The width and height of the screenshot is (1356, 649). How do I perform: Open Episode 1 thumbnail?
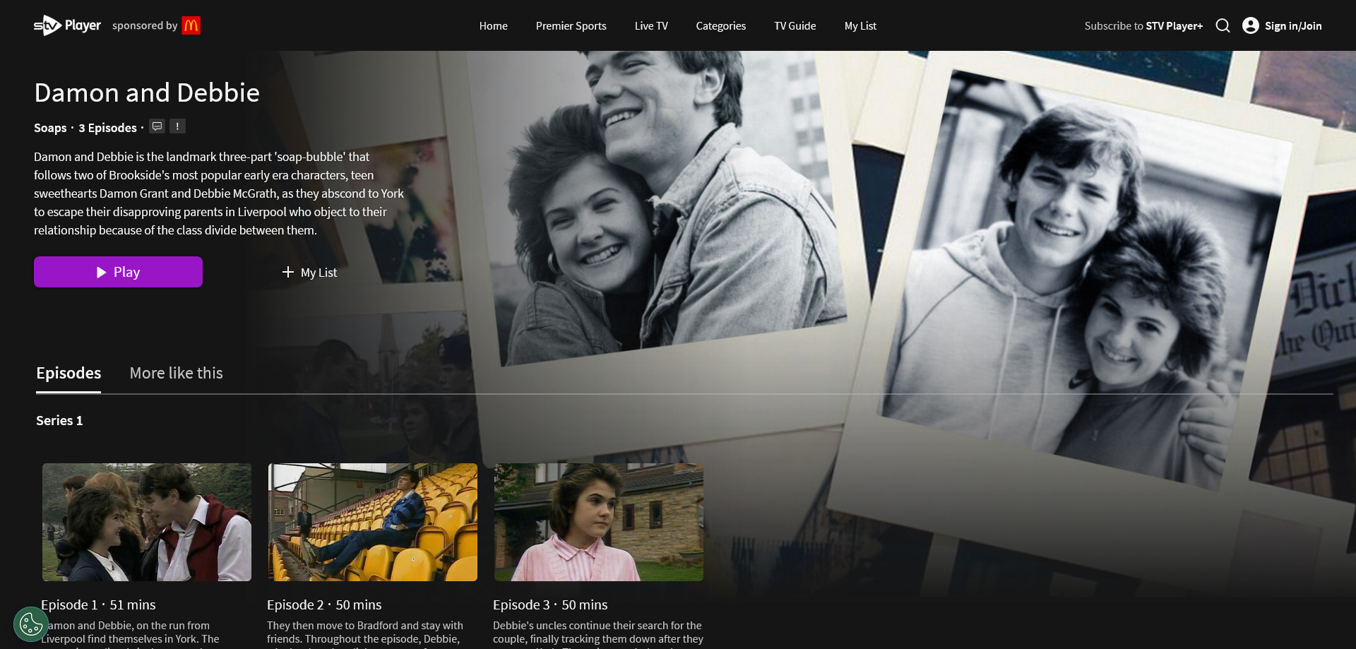pos(147,522)
